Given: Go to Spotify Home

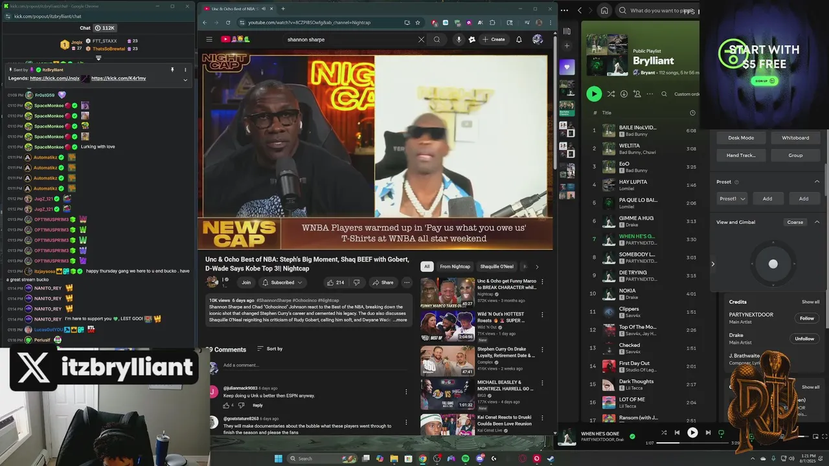Looking at the screenshot, I should point(604,10).
